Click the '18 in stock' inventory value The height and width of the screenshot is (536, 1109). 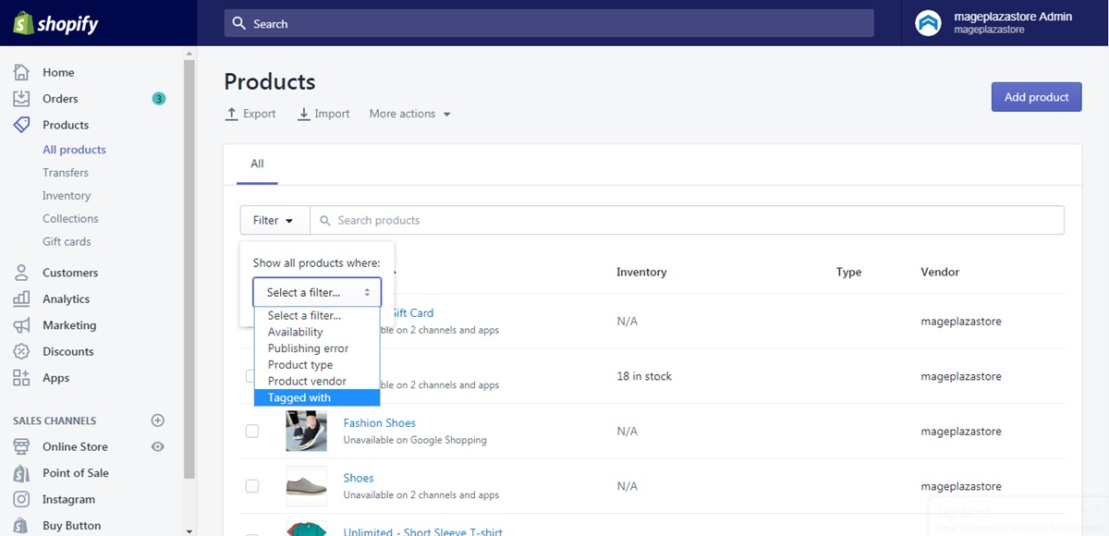click(644, 376)
